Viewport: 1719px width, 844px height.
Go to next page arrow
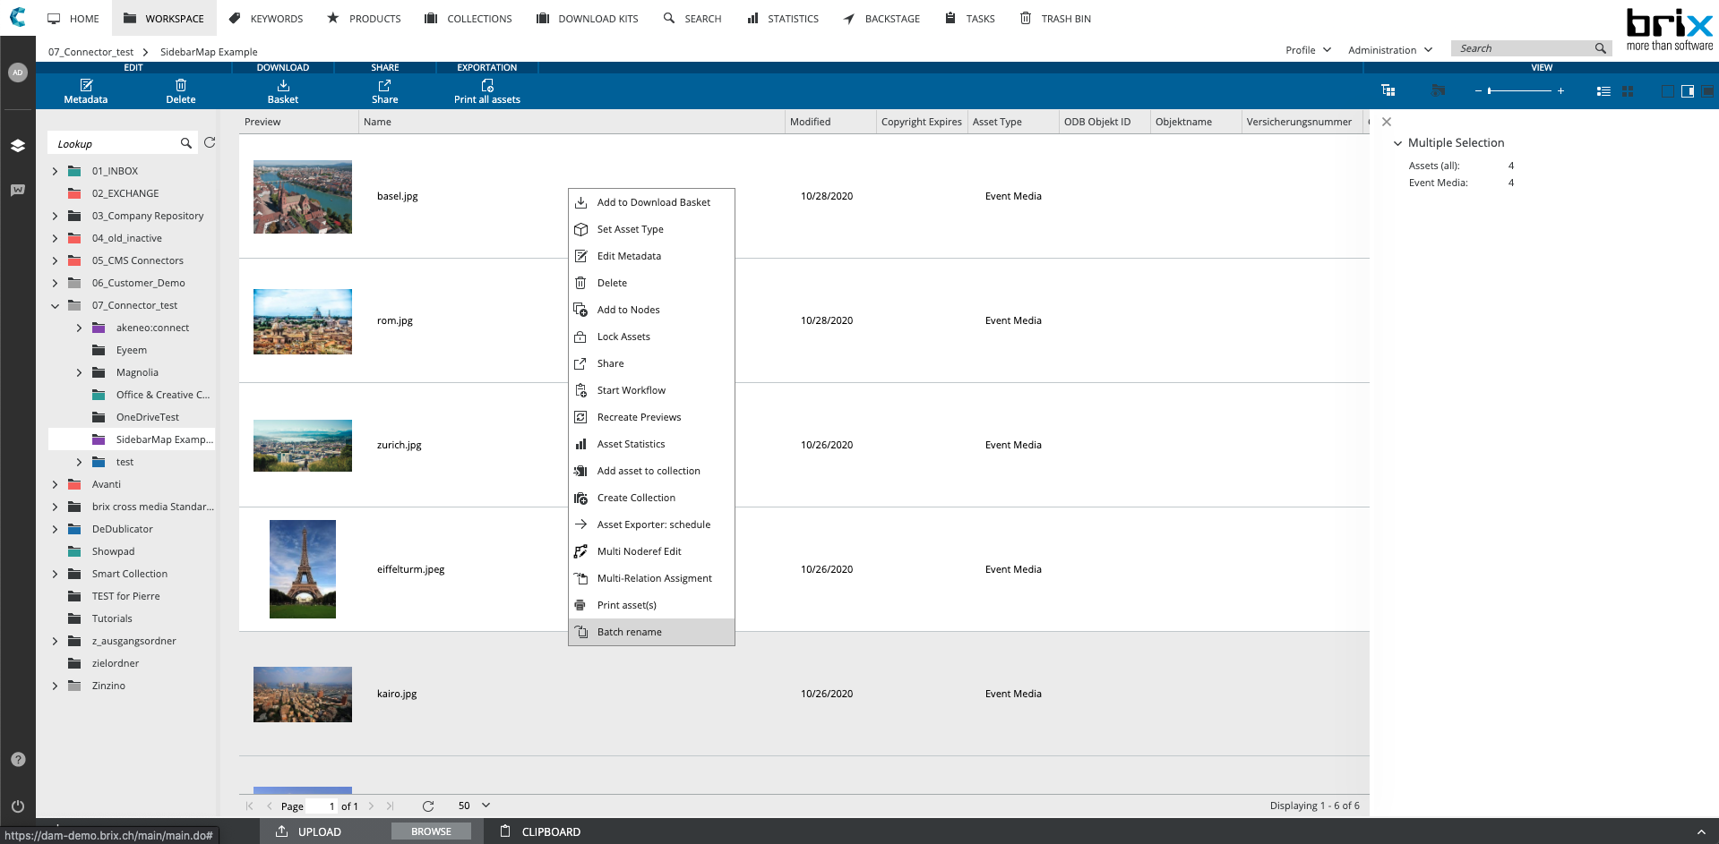371,806
